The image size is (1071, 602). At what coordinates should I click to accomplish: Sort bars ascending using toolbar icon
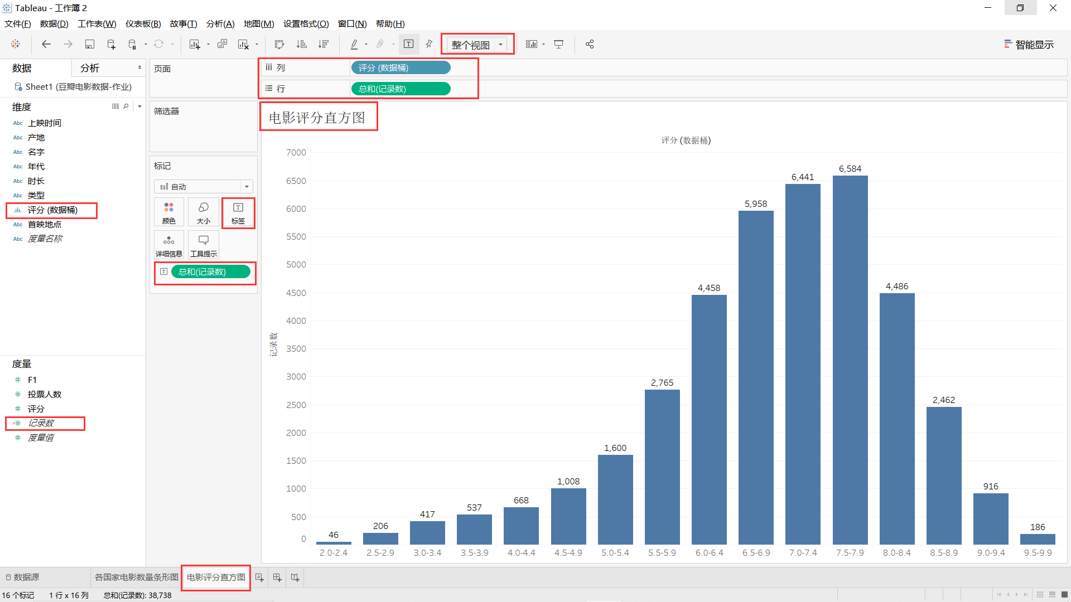coord(301,44)
